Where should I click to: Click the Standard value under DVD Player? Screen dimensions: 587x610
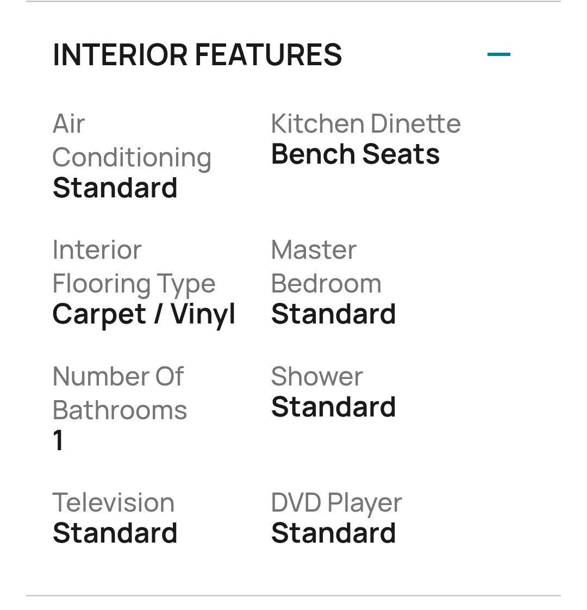coord(333,533)
